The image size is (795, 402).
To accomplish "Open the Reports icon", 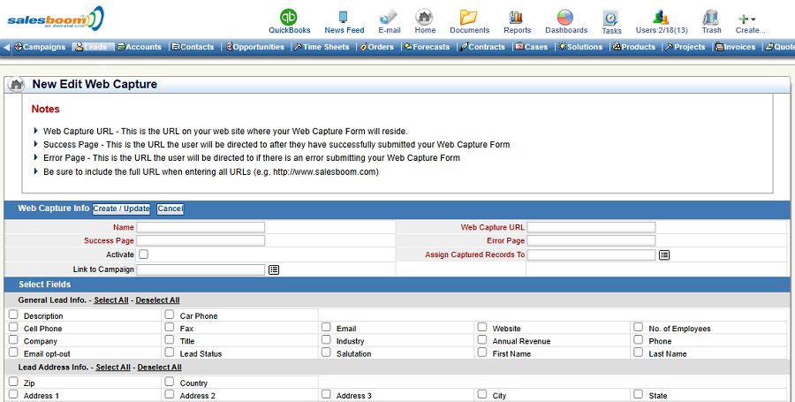I will pos(516,18).
